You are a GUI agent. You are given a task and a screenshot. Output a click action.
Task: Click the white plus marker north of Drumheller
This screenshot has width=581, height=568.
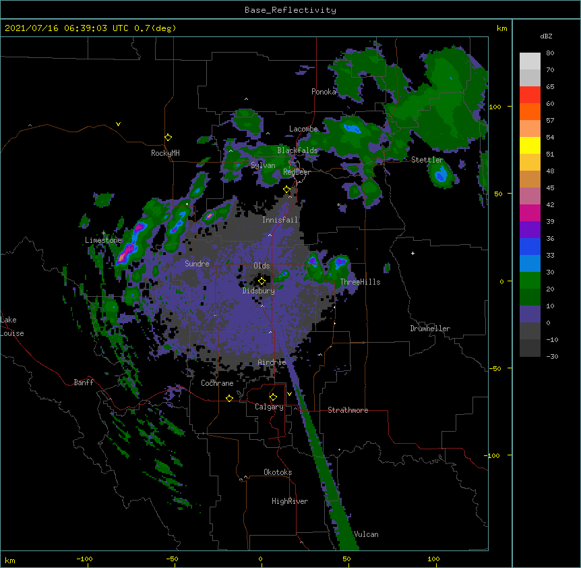coord(412,253)
